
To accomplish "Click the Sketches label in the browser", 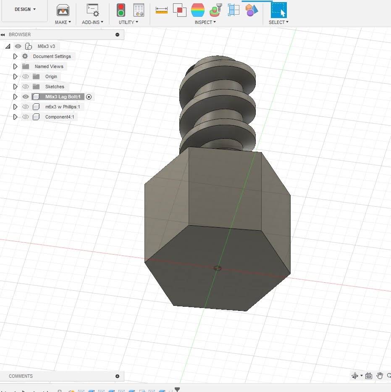I will click(55, 87).
